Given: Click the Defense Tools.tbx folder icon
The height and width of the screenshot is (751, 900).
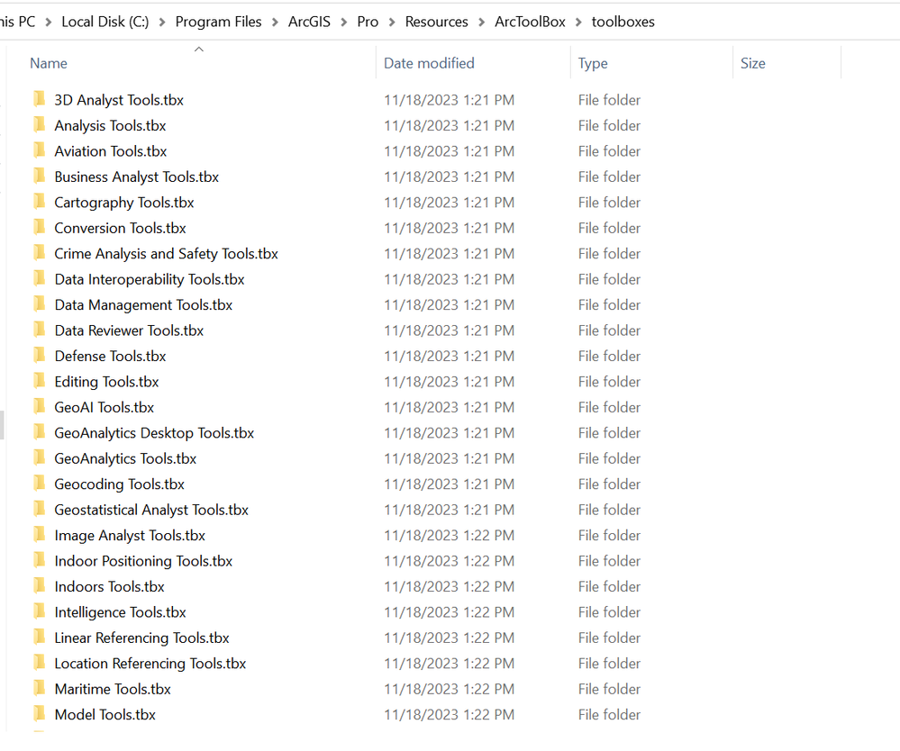Looking at the screenshot, I should click(x=39, y=356).
